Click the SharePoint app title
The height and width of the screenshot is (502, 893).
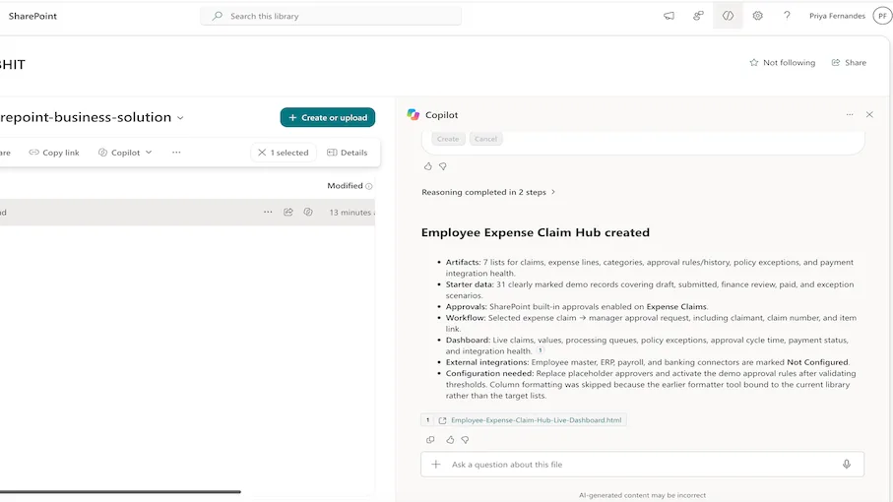pyautogui.click(x=32, y=16)
